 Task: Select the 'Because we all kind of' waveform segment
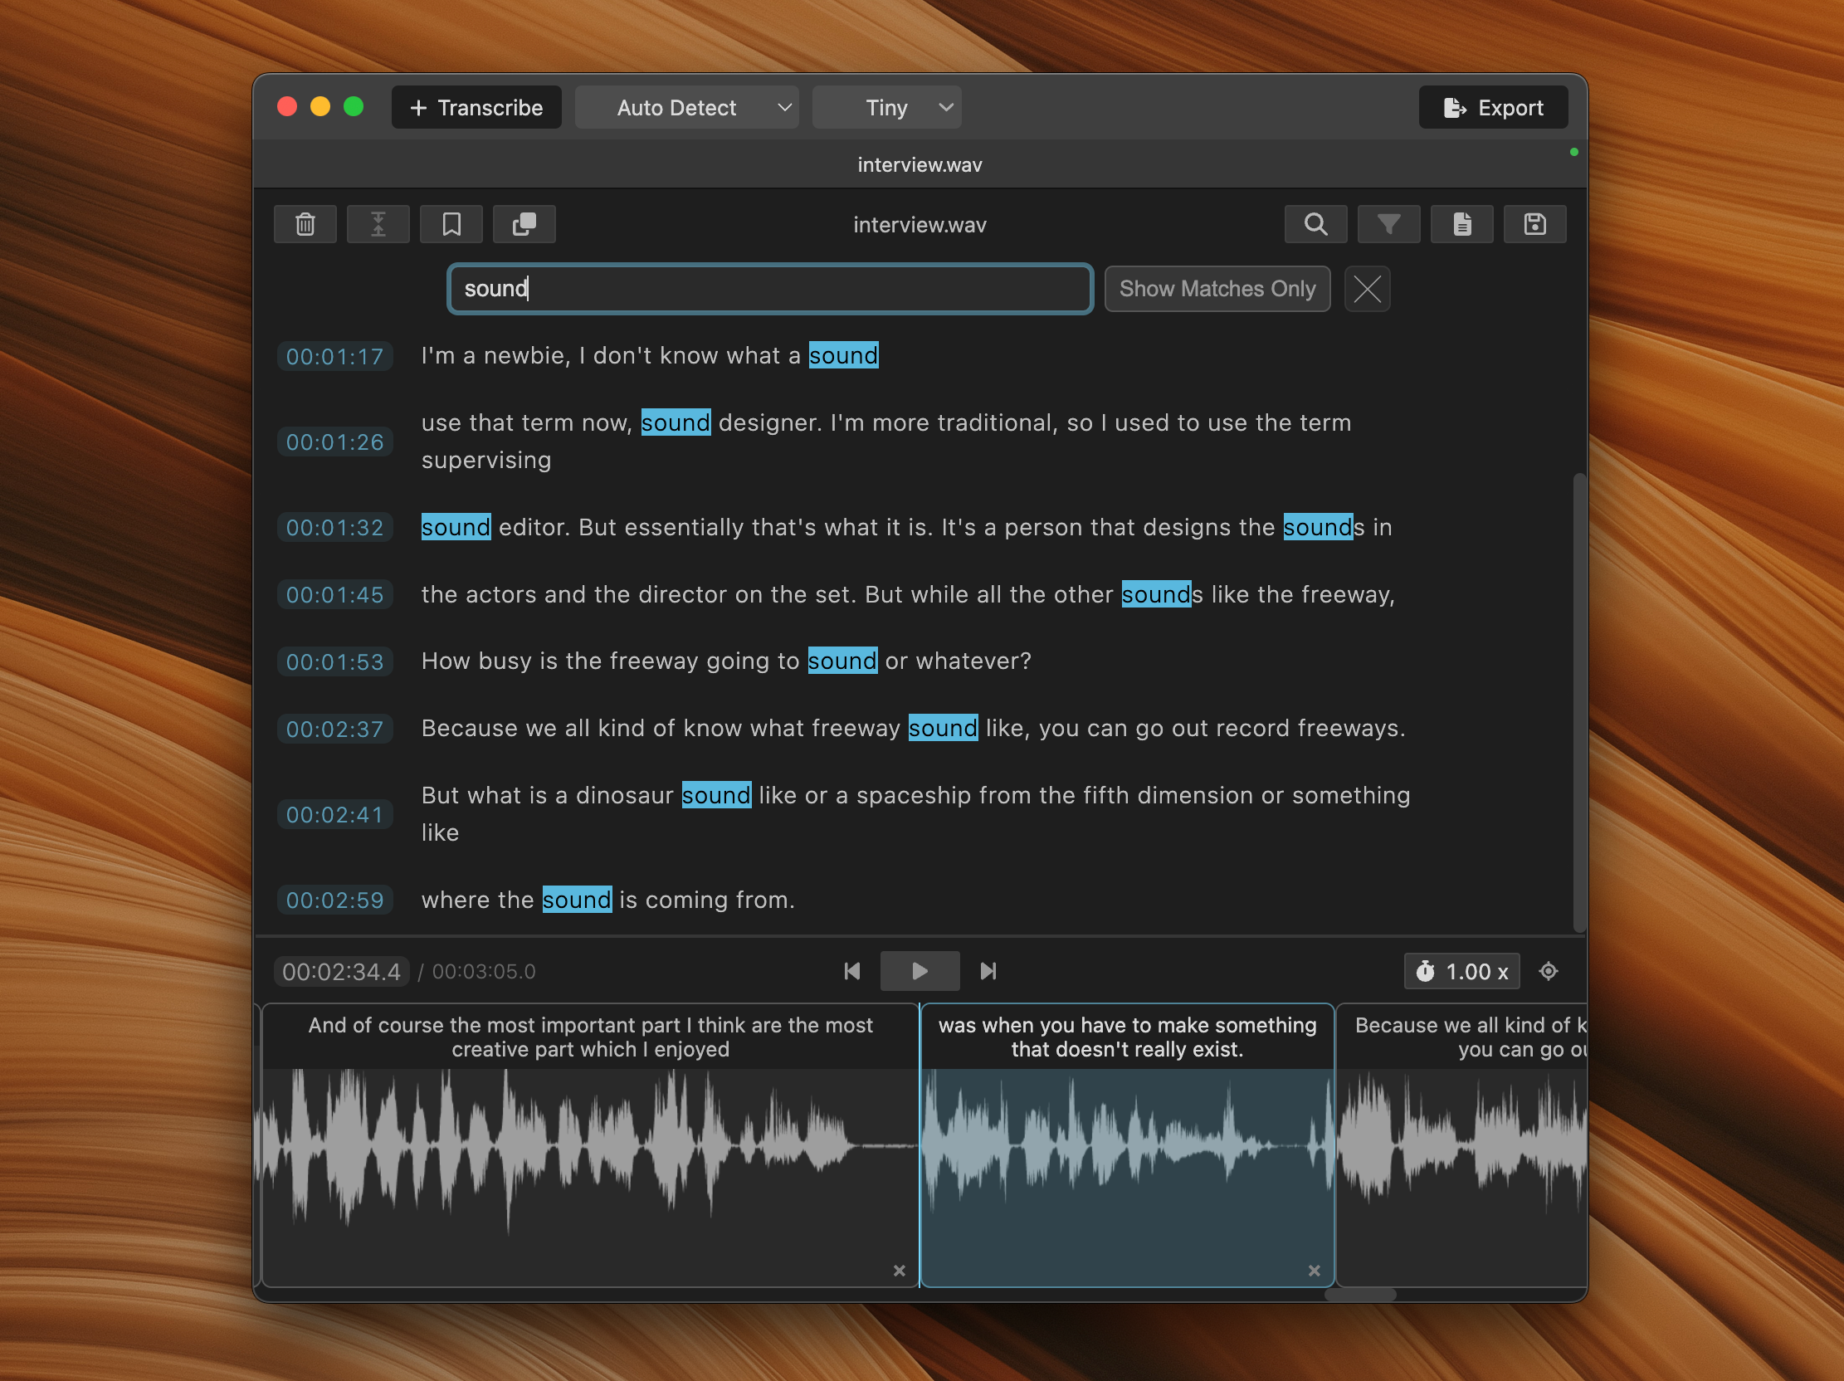(1461, 1145)
